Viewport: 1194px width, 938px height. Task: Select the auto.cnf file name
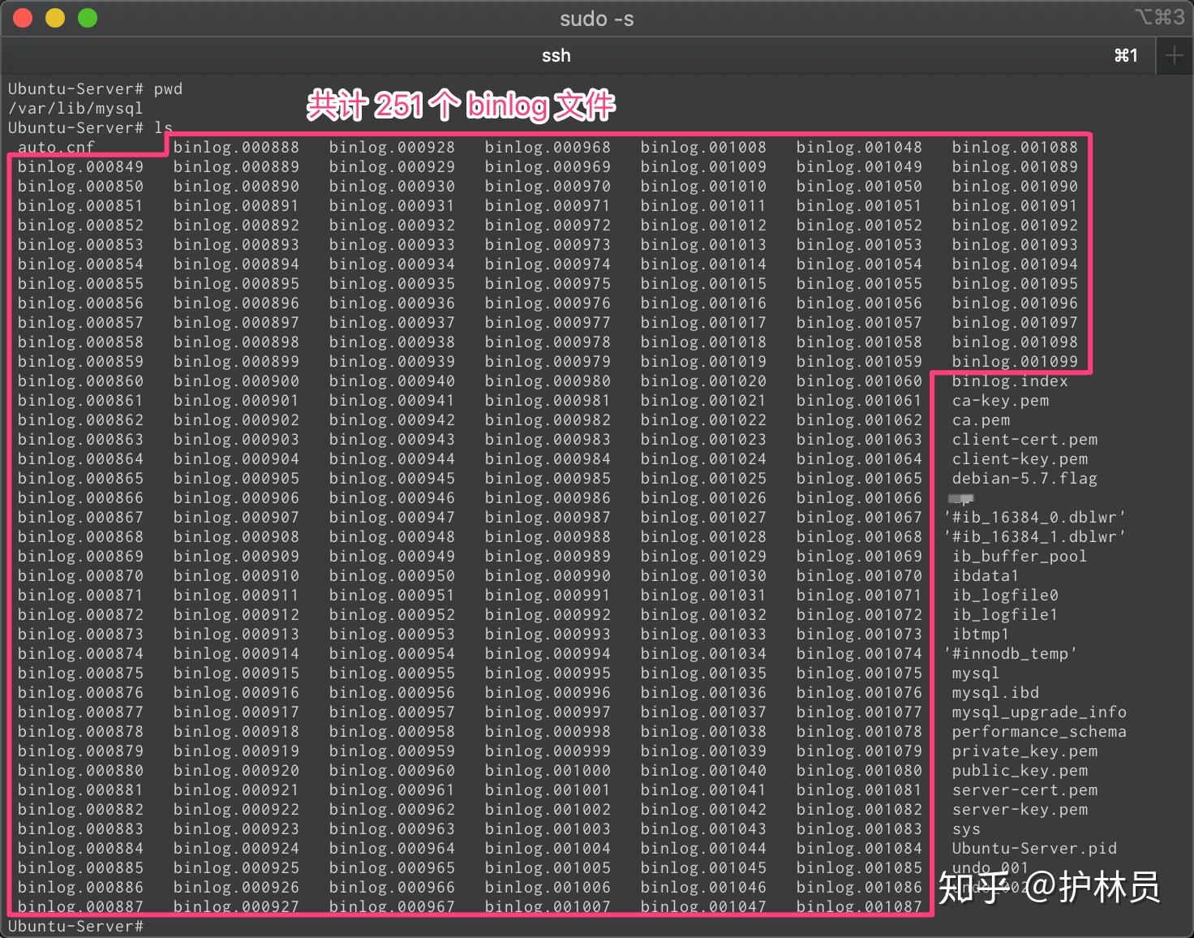click(x=55, y=147)
